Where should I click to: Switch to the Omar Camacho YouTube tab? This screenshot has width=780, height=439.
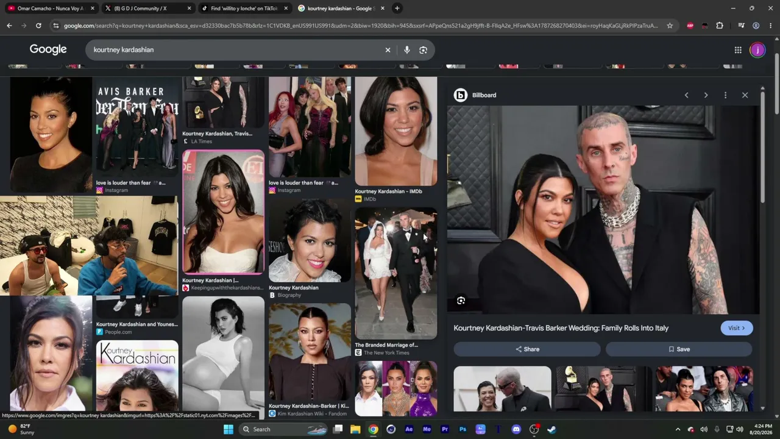click(x=51, y=9)
